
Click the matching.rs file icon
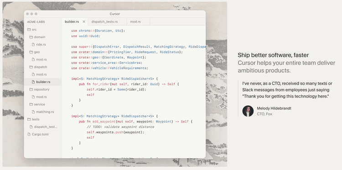33,112
